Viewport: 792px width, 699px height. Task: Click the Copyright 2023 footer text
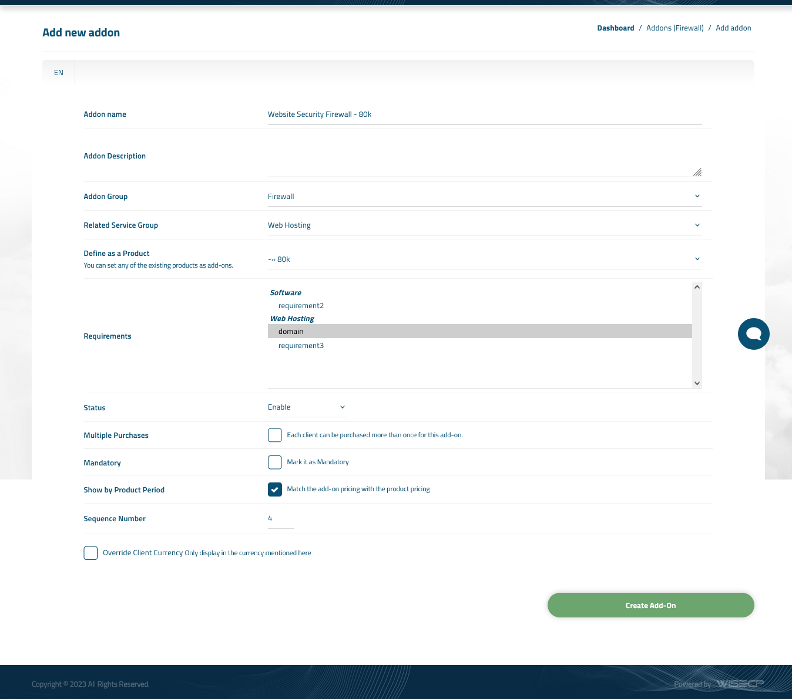click(x=90, y=684)
